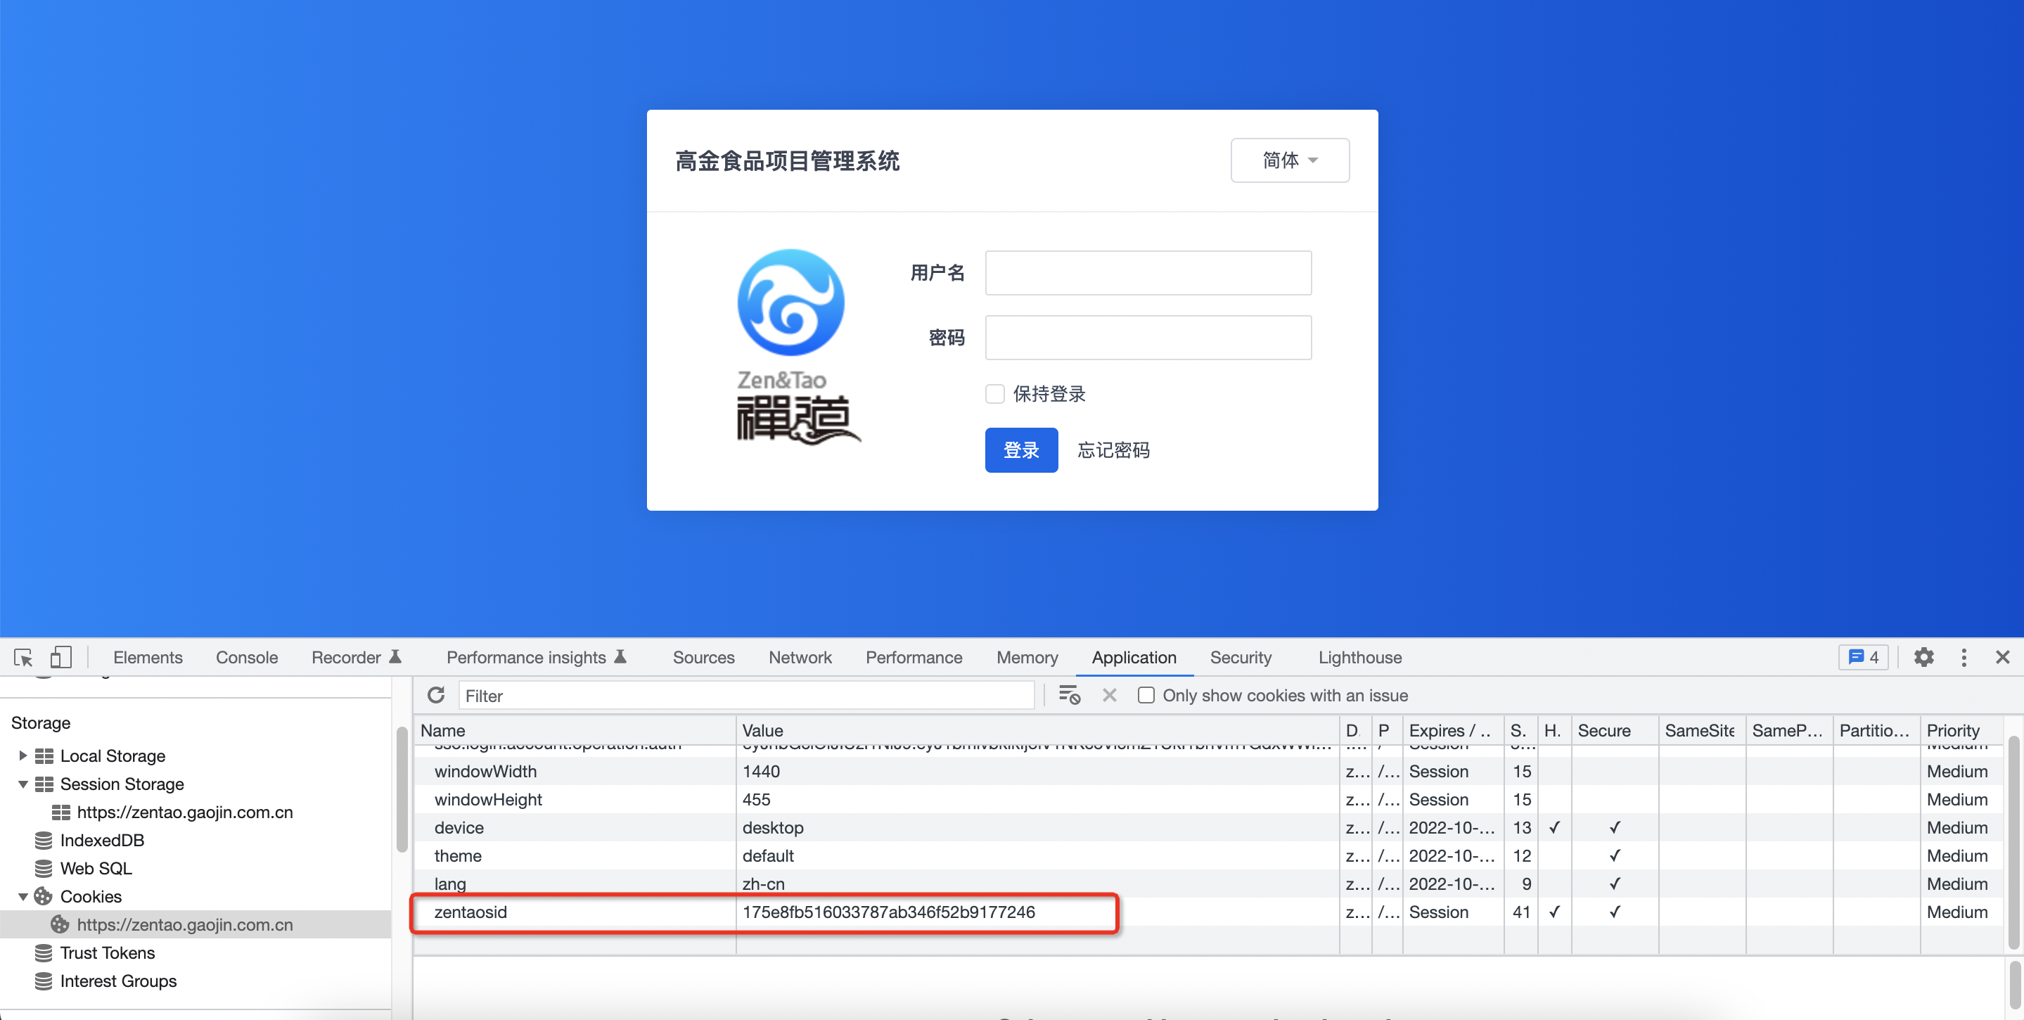Select the zentaosid cookie row
Screen dimensions: 2024x1020
tap(1208, 912)
